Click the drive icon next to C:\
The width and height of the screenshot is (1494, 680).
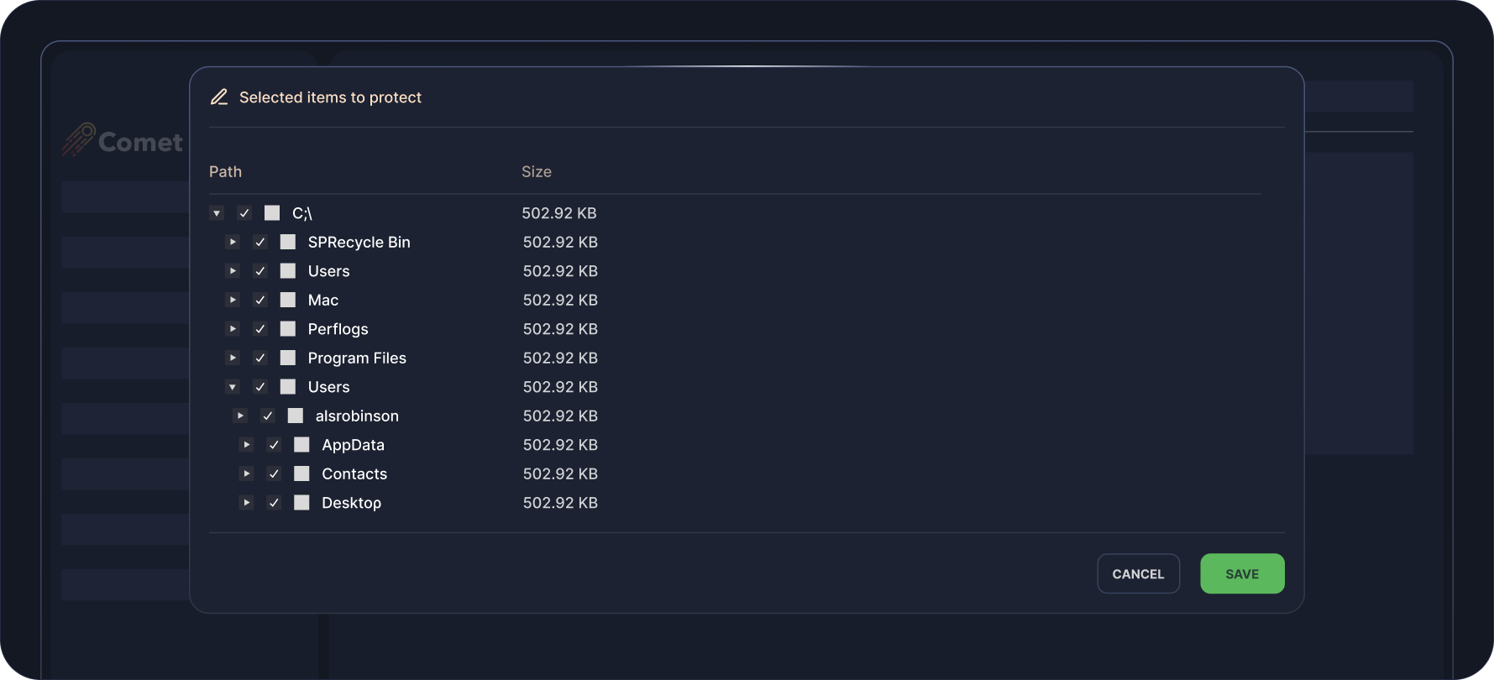[272, 213]
